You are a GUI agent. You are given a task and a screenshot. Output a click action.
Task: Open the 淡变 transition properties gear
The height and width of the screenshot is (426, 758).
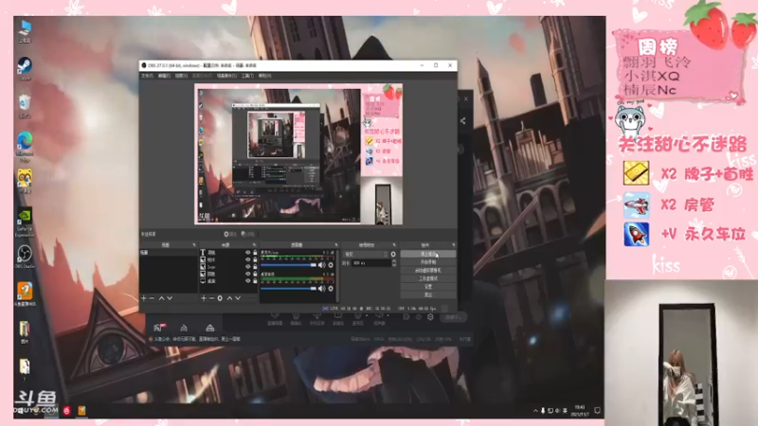[x=393, y=254]
